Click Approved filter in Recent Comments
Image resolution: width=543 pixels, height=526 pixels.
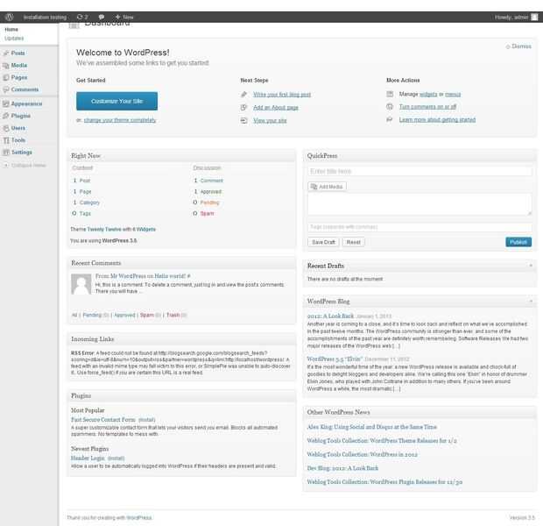pos(124,315)
